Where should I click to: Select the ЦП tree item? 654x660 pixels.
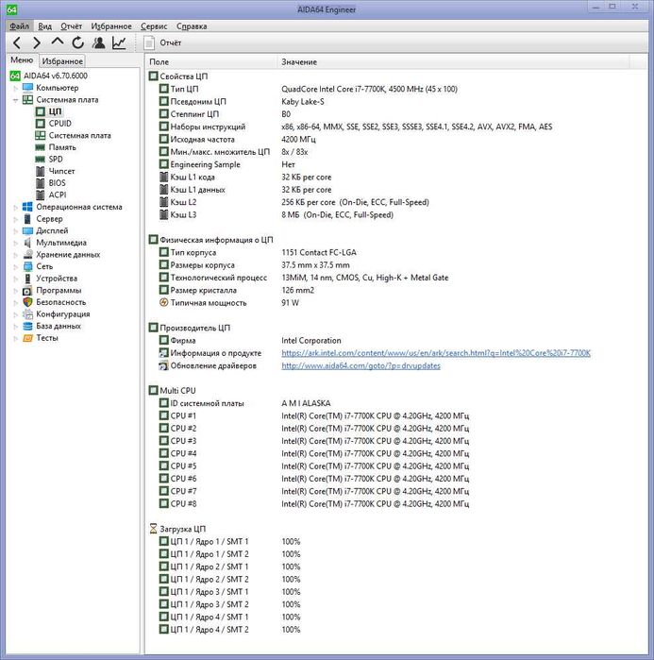click(x=49, y=111)
